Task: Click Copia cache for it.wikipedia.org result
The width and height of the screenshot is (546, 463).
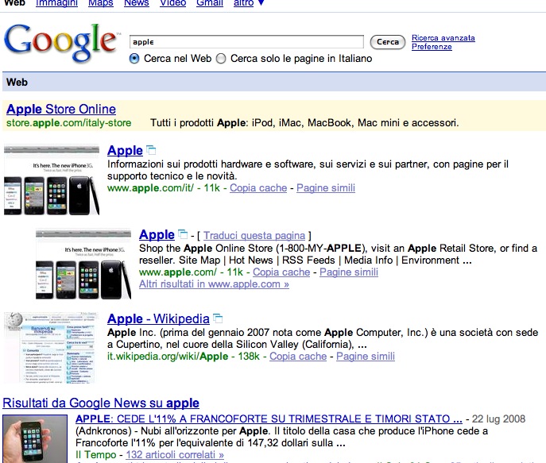Action: tap(298, 357)
